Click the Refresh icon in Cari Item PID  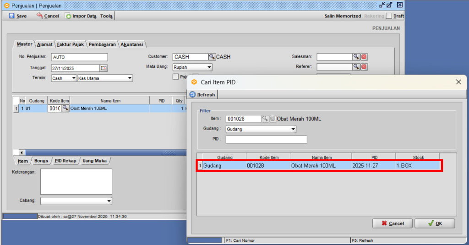click(192, 94)
